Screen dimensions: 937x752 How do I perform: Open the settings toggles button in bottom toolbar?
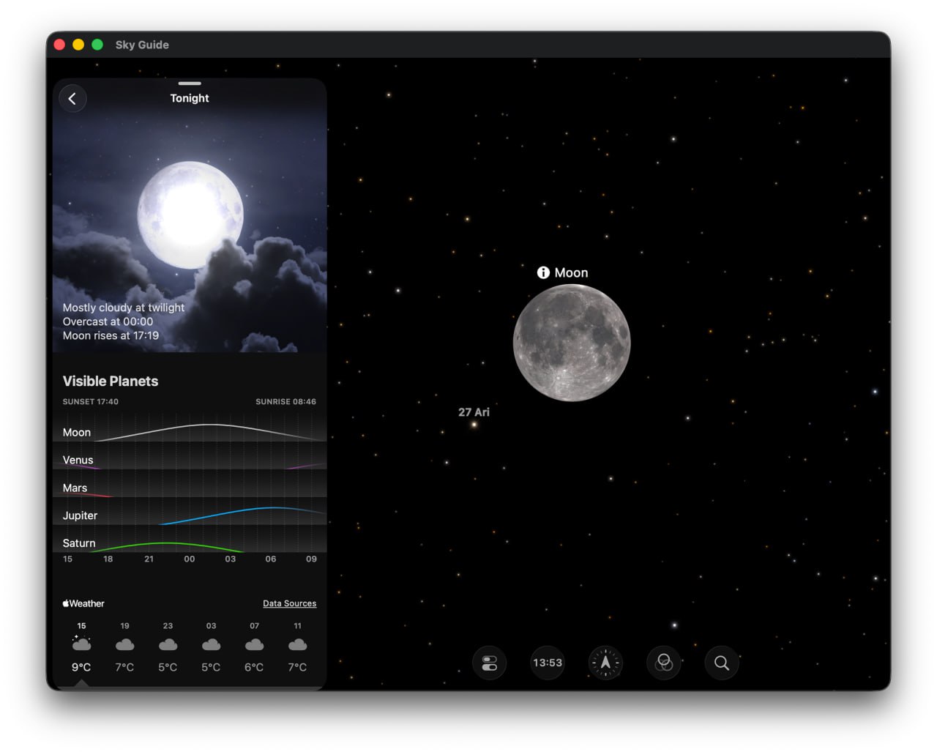490,663
